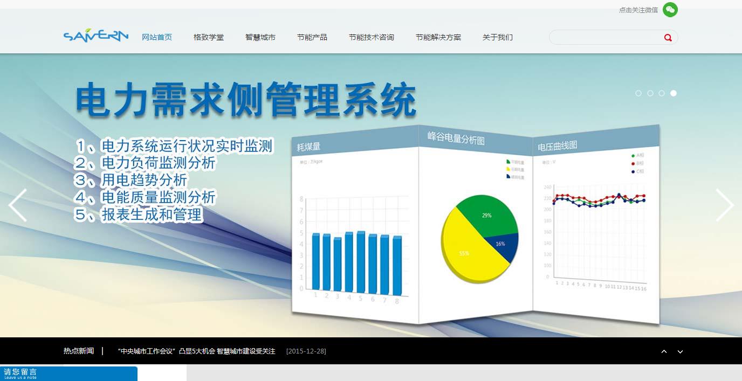742x381 pixels.
Task: Click the text 电能质量监测分析
Action: pyautogui.click(x=159, y=197)
